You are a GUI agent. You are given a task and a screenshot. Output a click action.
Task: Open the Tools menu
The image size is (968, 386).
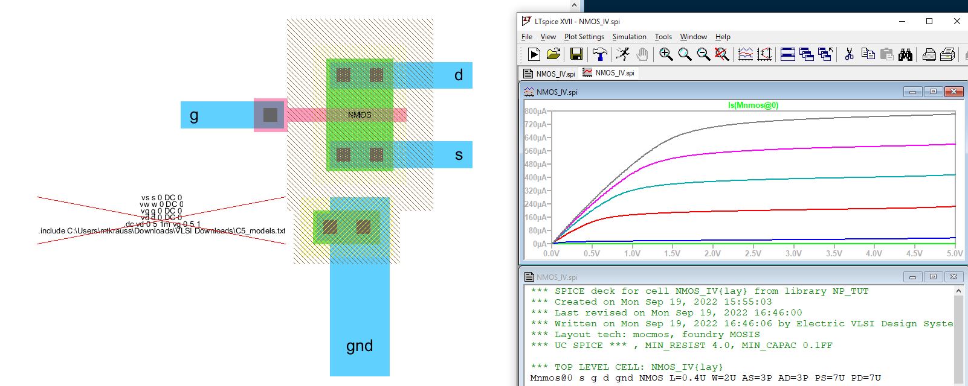(663, 37)
